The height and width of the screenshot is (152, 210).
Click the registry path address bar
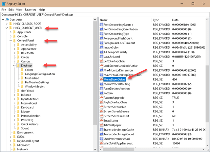tap(105, 14)
